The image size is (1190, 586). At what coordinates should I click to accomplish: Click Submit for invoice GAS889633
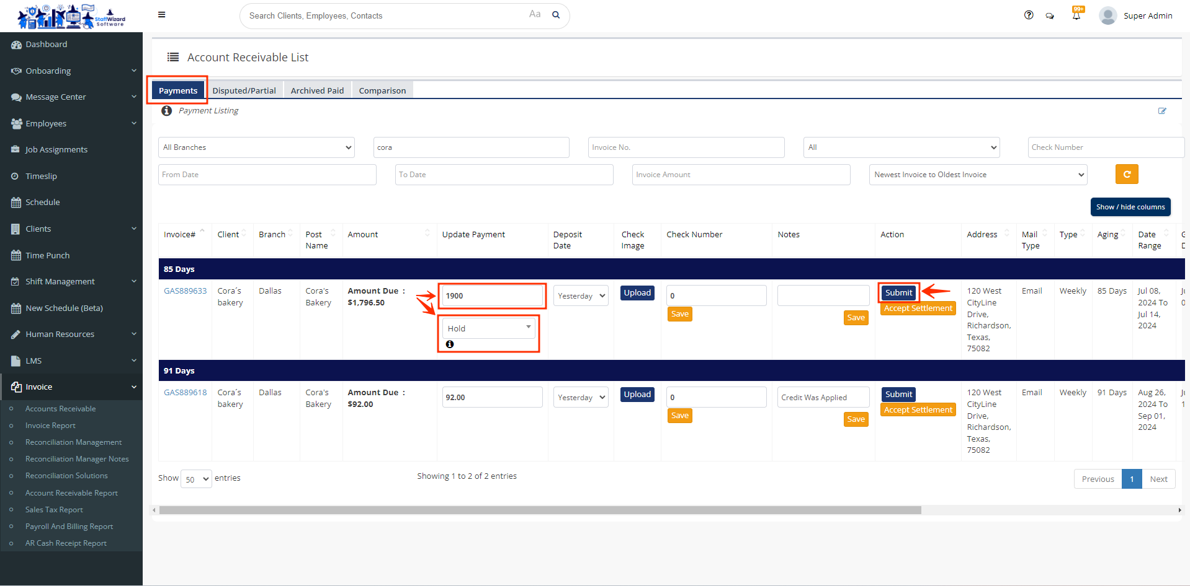pos(898,293)
